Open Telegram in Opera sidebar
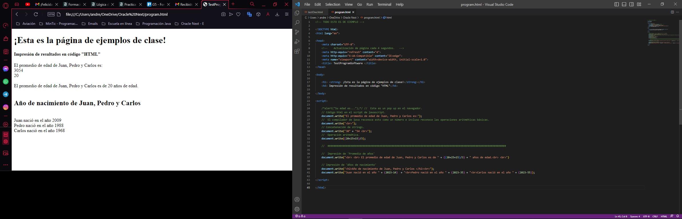 point(6,94)
